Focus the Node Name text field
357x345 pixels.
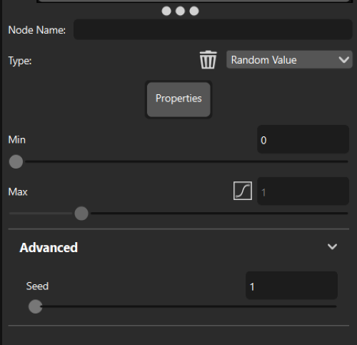[x=213, y=29]
